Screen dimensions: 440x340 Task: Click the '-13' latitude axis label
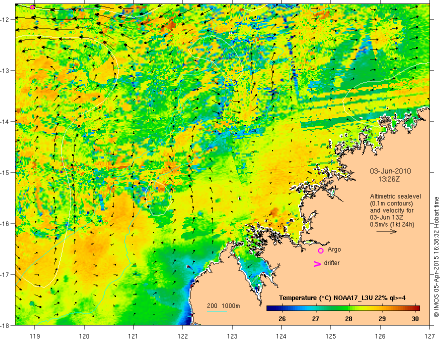(5, 70)
